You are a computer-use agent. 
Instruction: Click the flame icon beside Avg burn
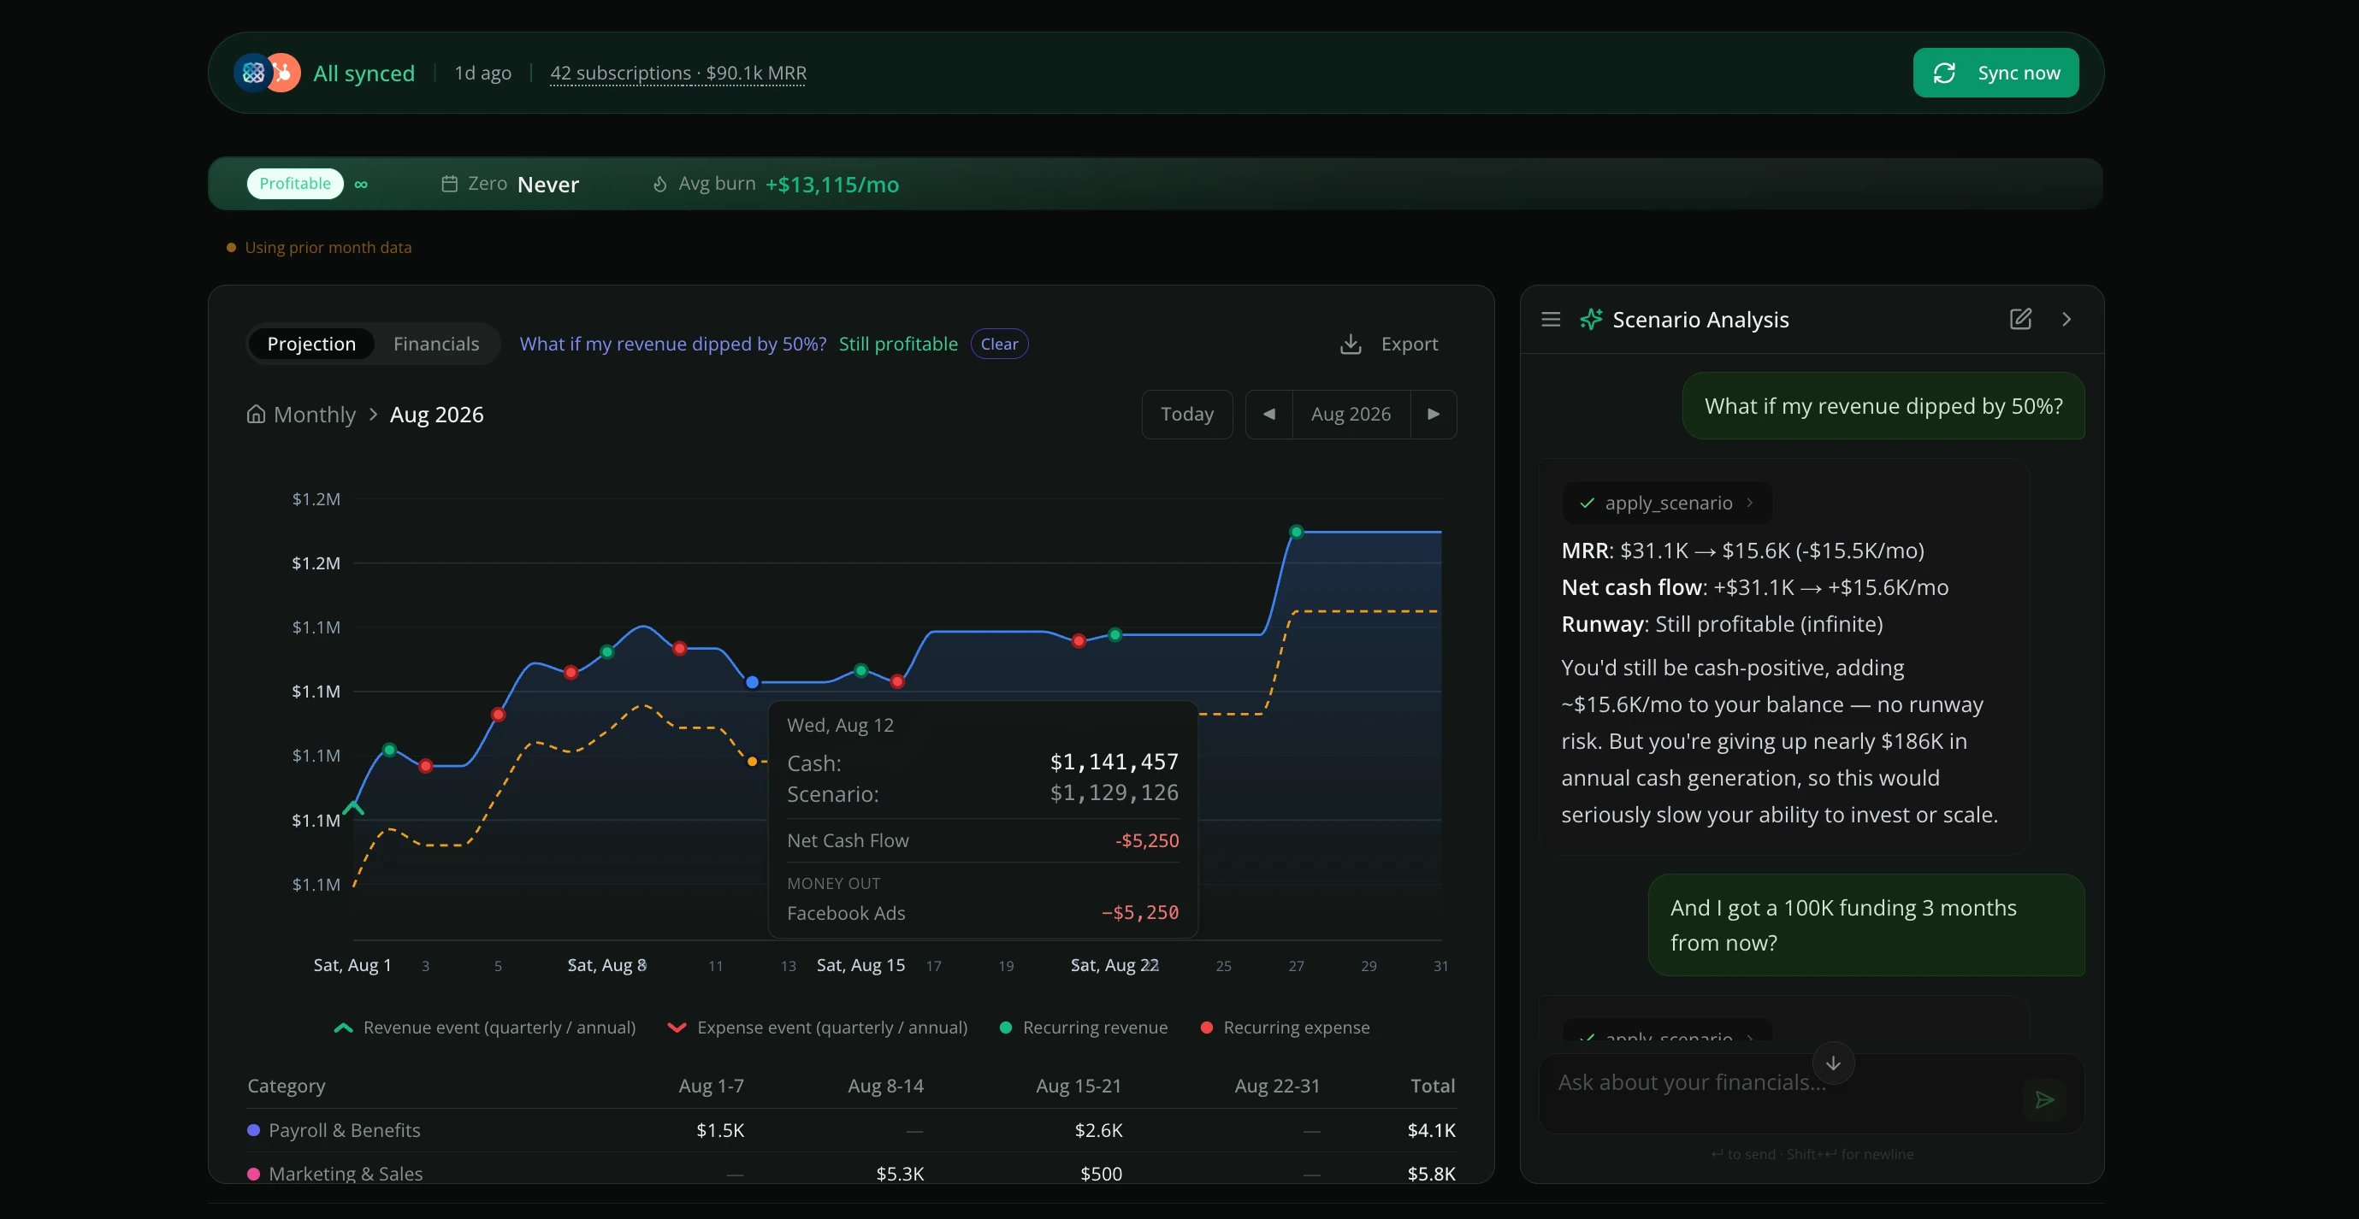[x=659, y=184]
